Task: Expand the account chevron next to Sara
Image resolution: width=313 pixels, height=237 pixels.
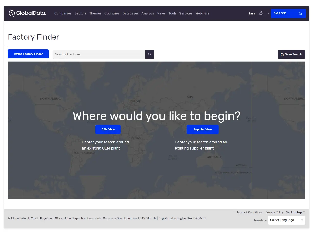Action: pos(268,14)
